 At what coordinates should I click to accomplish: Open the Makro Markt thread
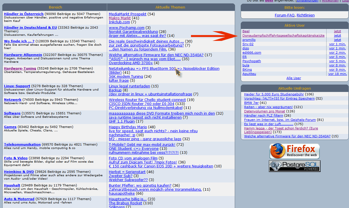point(120,18)
